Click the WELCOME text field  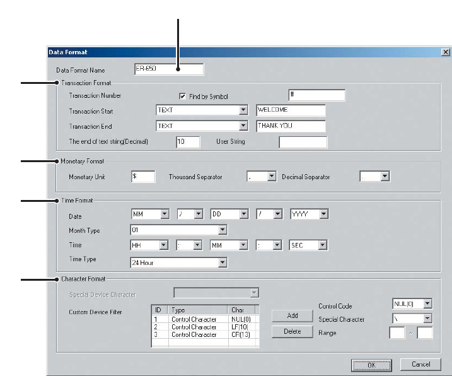coord(291,110)
